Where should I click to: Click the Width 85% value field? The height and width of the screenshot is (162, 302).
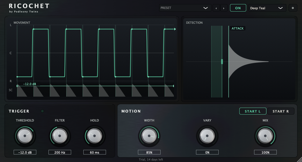pyautogui.click(x=149, y=152)
